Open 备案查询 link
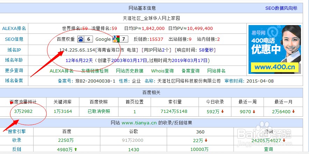The height and width of the screenshot is (154, 309). [191, 71]
